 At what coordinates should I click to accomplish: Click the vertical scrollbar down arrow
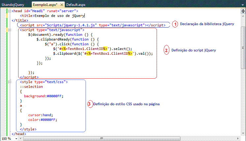coord(243,133)
